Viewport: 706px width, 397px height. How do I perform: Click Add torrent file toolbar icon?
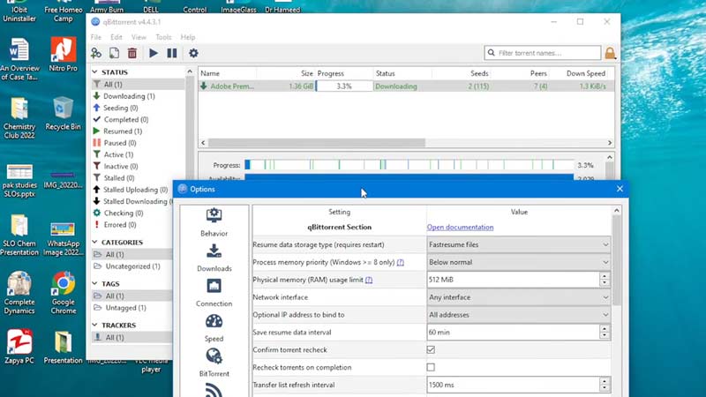point(115,53)
